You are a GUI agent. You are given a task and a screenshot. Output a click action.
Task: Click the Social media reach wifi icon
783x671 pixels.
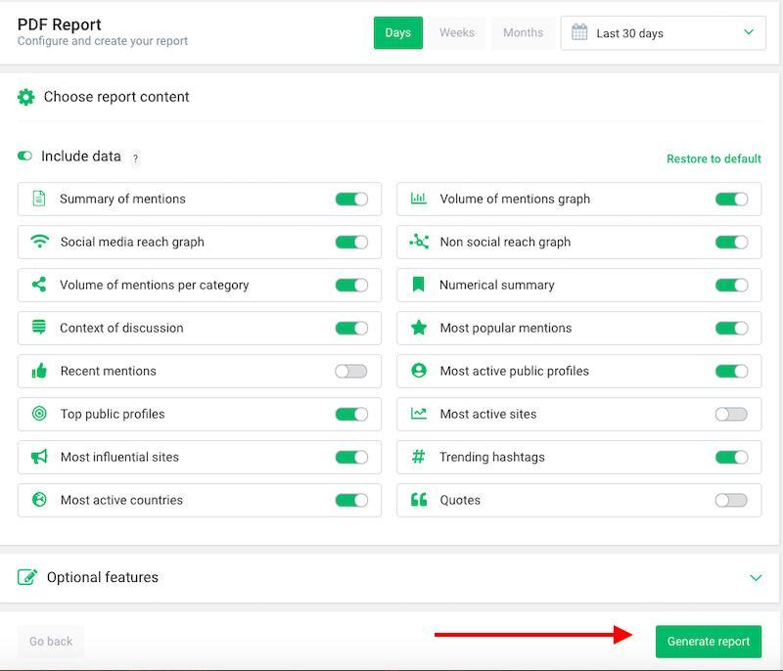pos(39,242)
